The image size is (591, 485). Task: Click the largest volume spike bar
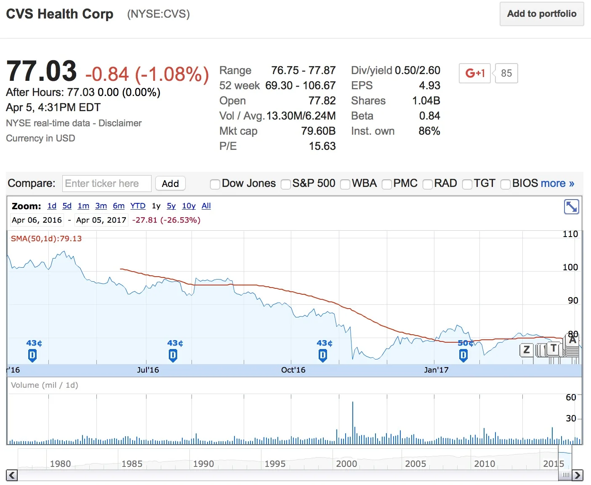point(353,423)
